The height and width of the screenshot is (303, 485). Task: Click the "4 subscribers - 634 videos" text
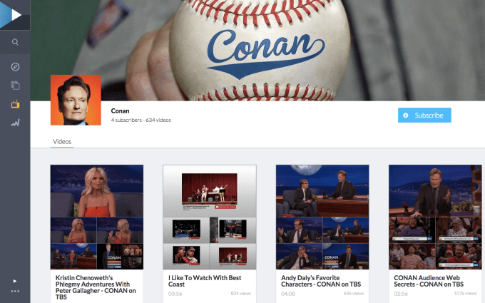point(141,120)
